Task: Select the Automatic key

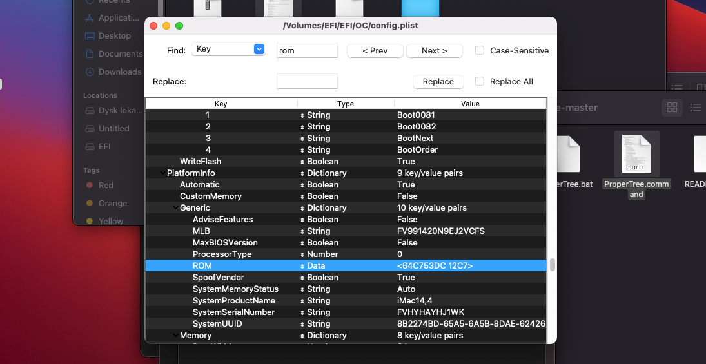Action: pyautogui.click(x=199, y=185)
